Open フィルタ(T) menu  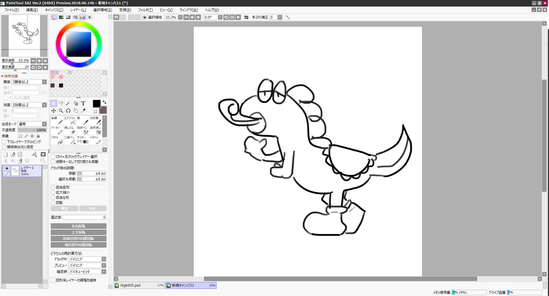[146, 10]
